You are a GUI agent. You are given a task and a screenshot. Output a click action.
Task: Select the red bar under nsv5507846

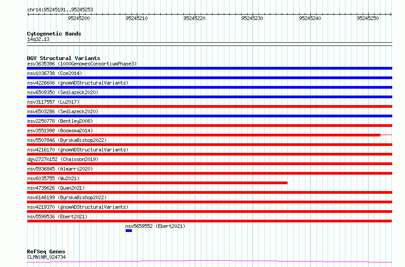click(x=209, y=145)
